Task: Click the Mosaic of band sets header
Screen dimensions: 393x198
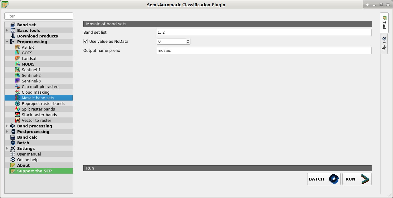Action: pos(227,24)
